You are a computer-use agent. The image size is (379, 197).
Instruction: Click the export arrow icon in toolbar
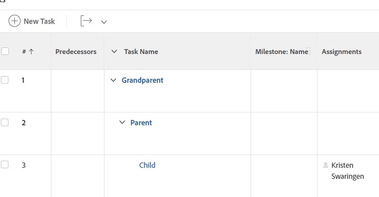pyautogui.click(x=86, y=21)
